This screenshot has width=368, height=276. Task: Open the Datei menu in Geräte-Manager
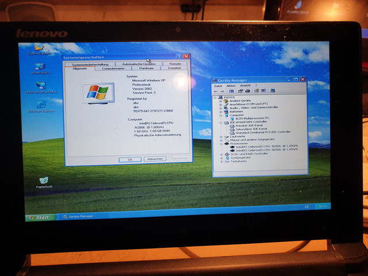(218, 86)
